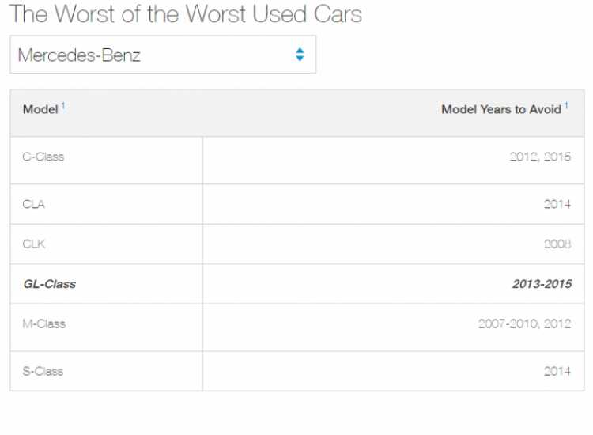Click the blue up-down arrows icon
The height and width of the screenshot is (435, 593).
[x=300, y=55]
